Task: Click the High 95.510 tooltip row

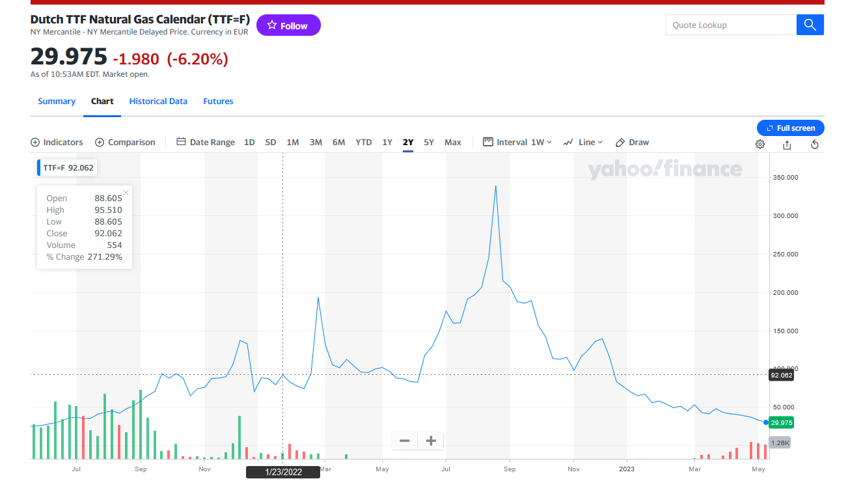Action: [x=85, y=210]
